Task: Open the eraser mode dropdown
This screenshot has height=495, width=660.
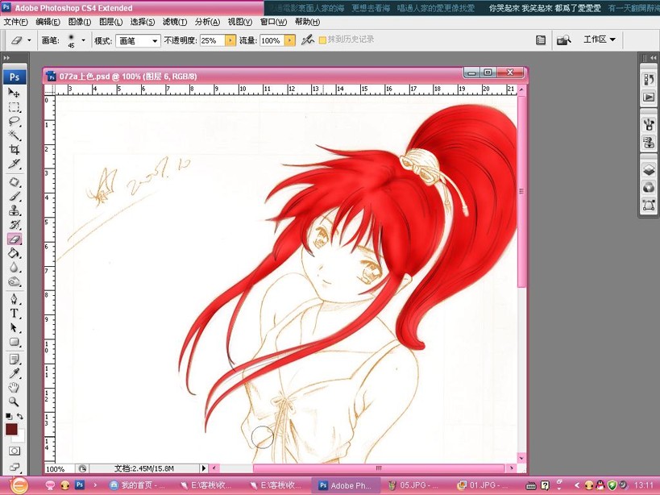Action: (138, 40)
